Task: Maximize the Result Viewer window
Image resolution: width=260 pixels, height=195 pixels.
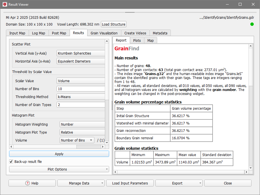Action: [240, 4]
